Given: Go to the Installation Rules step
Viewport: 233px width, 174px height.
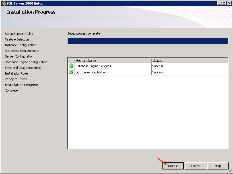Looking at the screenshot, I should pos(17,73).
